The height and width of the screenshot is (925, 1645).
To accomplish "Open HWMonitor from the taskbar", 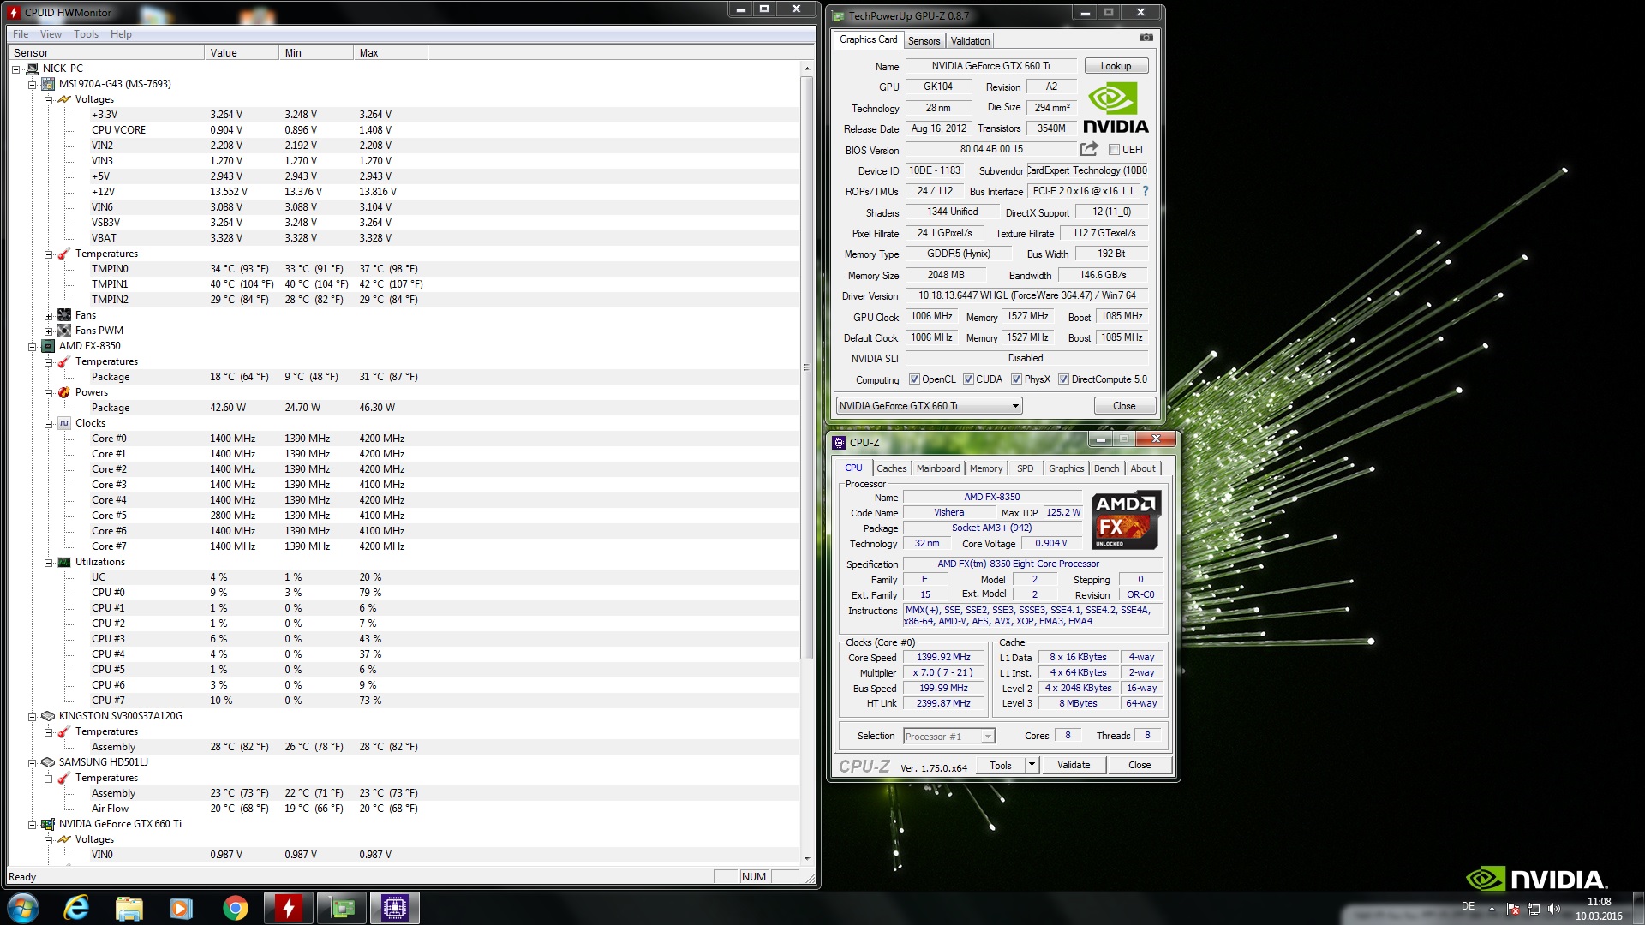I will (288, 908).
